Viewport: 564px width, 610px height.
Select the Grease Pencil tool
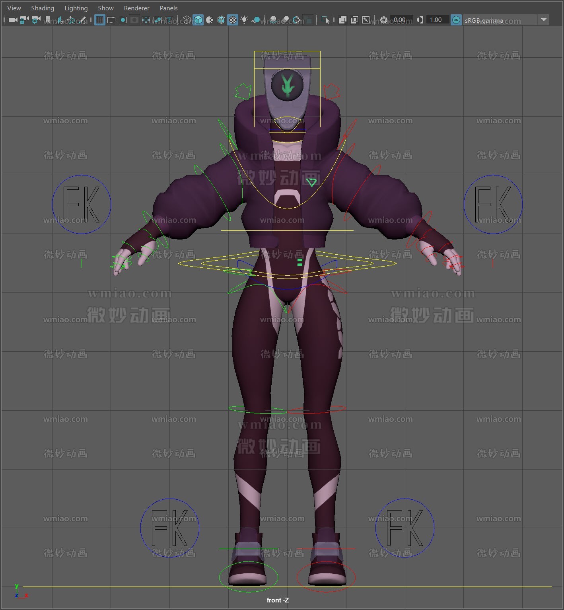[x=82, y=20]
